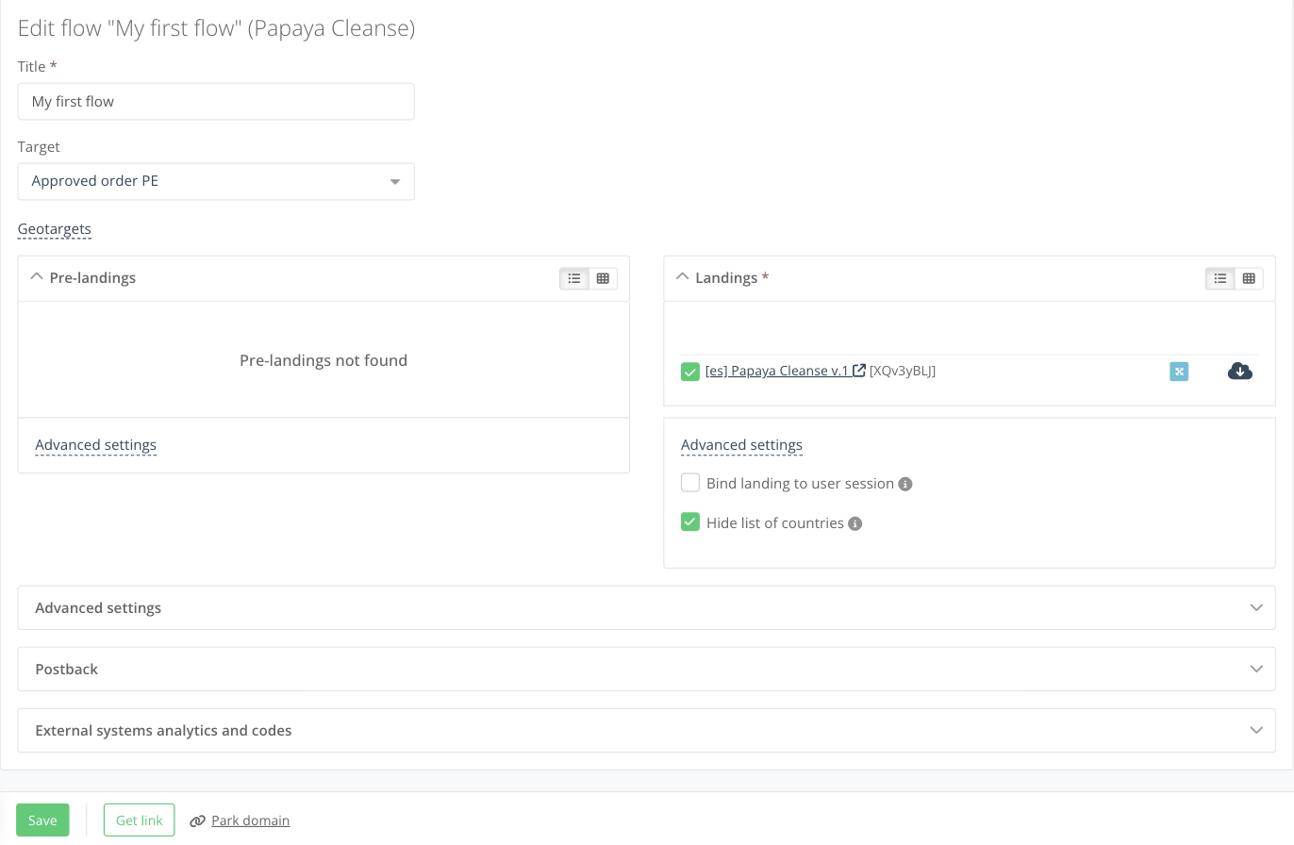Click the Edit flow page heading

[x=217, y=28]
